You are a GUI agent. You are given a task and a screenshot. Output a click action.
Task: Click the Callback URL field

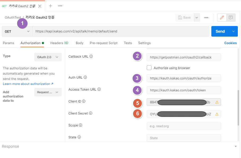tap(184, 57)
